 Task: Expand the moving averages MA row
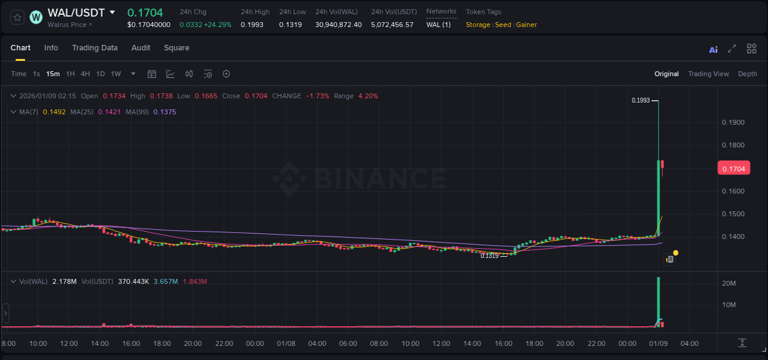(14, 112)
